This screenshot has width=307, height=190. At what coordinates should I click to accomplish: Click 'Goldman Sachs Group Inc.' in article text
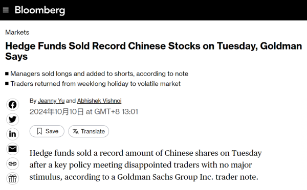(x=165, y=177)
